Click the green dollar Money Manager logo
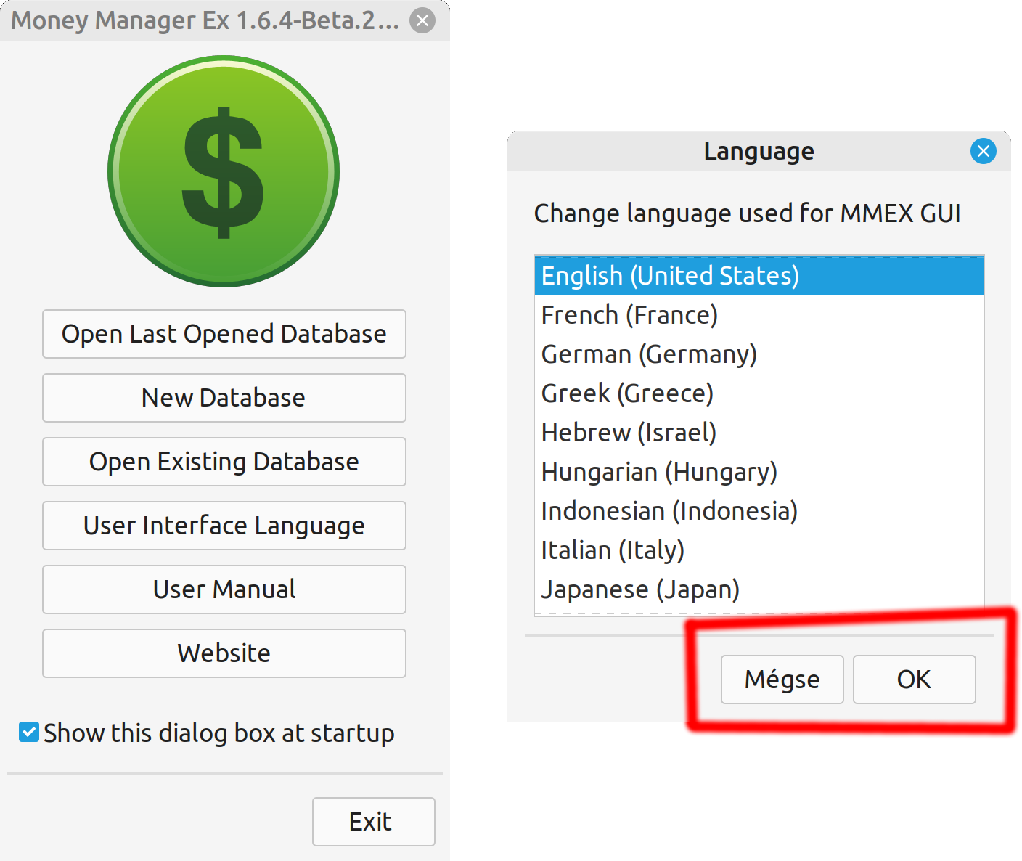Viewport: 1022px width, 861px height. pyautogui.click(x=223, y=171)
